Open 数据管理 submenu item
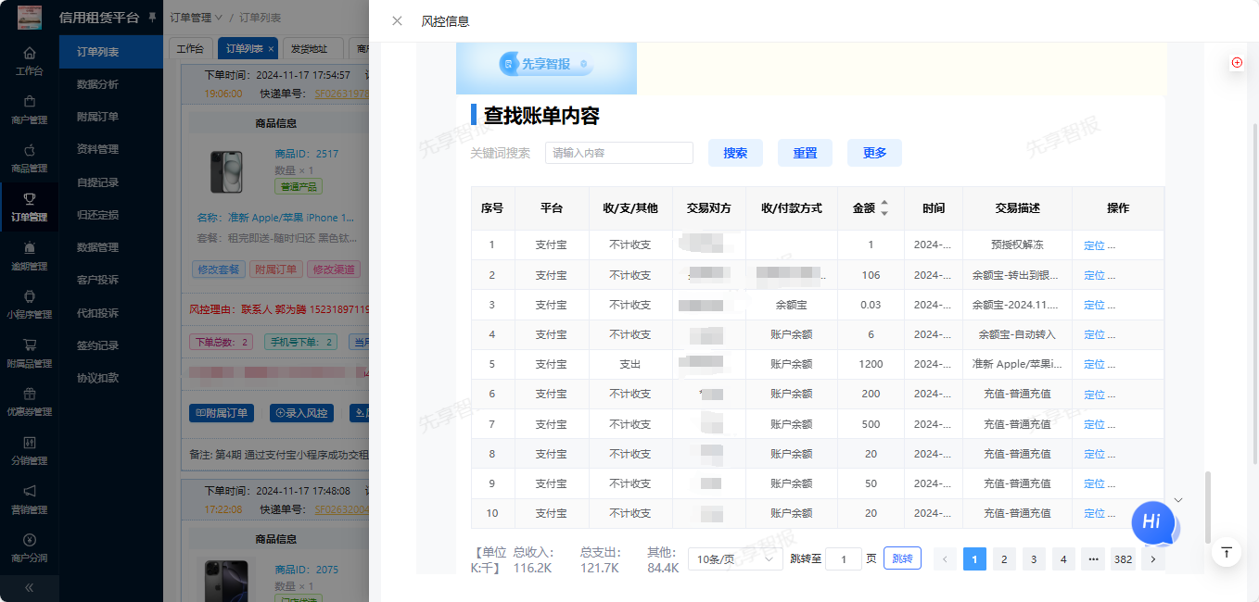The height and width of the screenshot is (602, 1259). [111, 247]
